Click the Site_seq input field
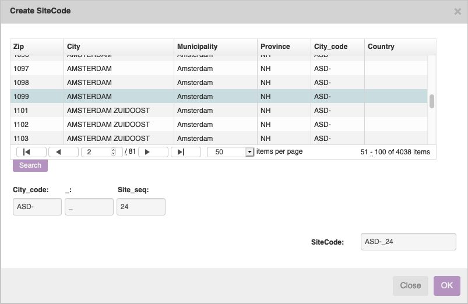 tap(141, 207)
